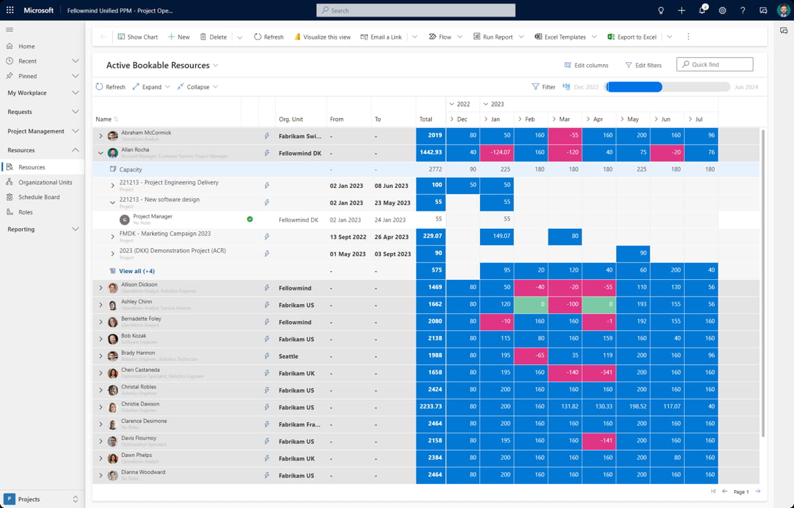The width and height of the screenshot is (794, 508).
Task: Click the plus quick-create icon in header
Action: tap(681, 10)
